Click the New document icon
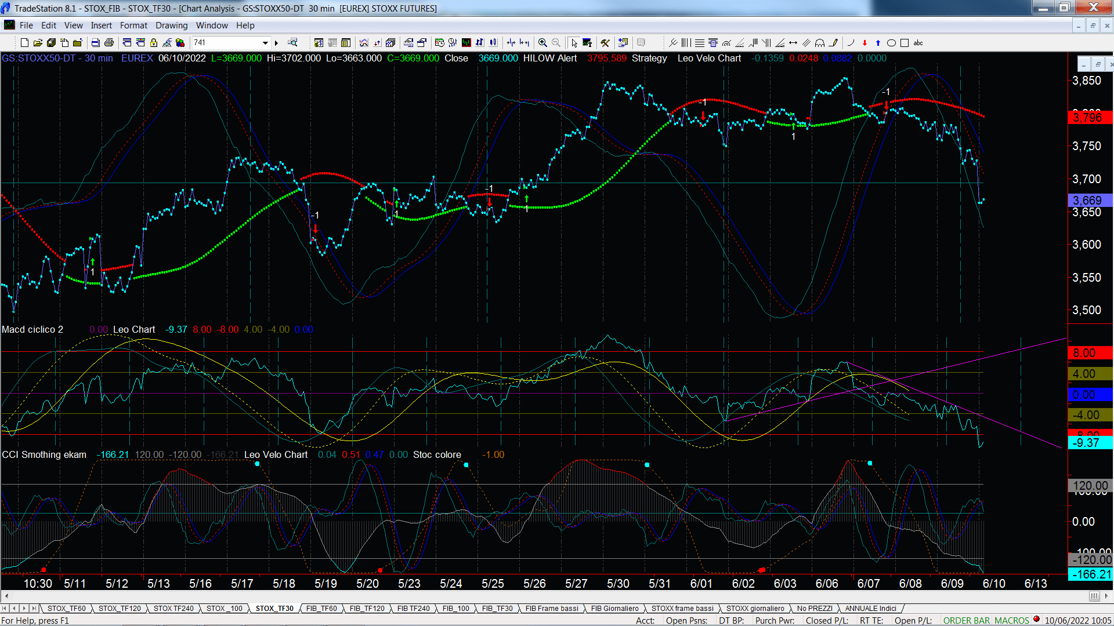This screenshot has width=1114, height=626. pos(24,43)
